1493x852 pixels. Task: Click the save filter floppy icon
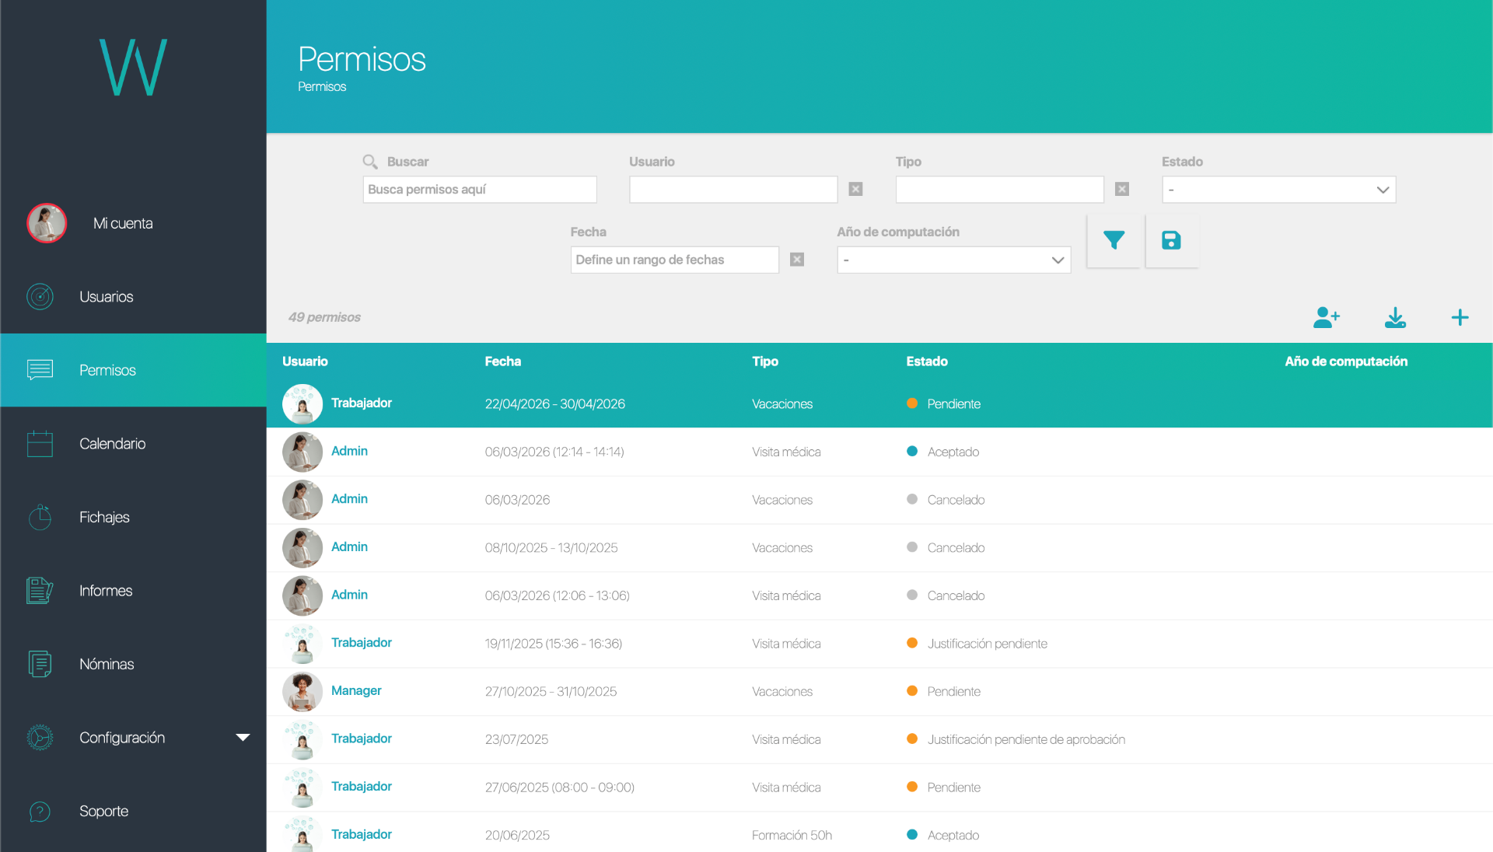tap(1171, 241)
